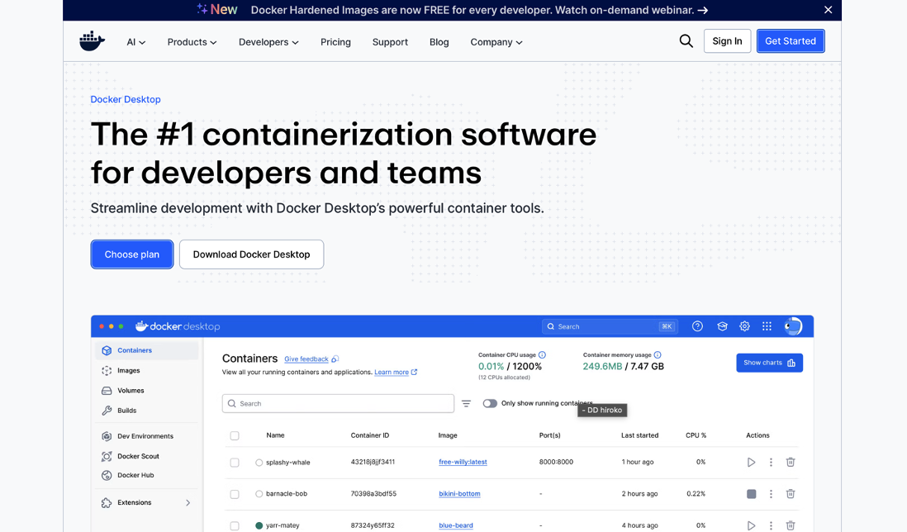
Task: Go to the Pricing page
Action: point(335,42)
